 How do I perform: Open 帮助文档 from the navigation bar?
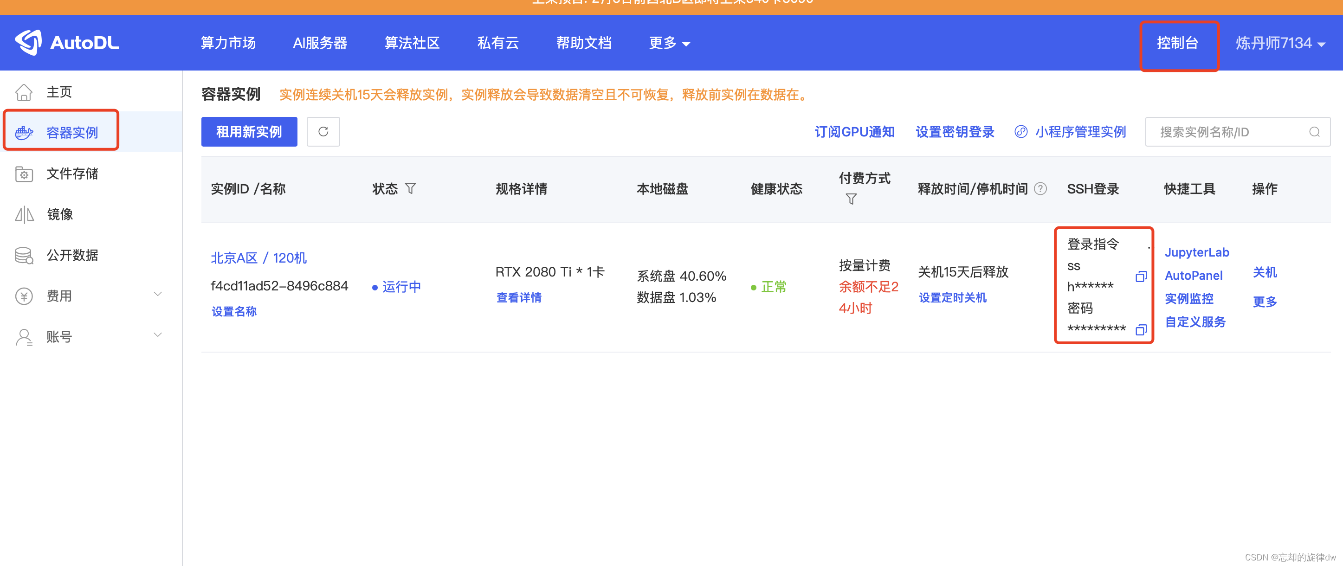coord(583,43)
